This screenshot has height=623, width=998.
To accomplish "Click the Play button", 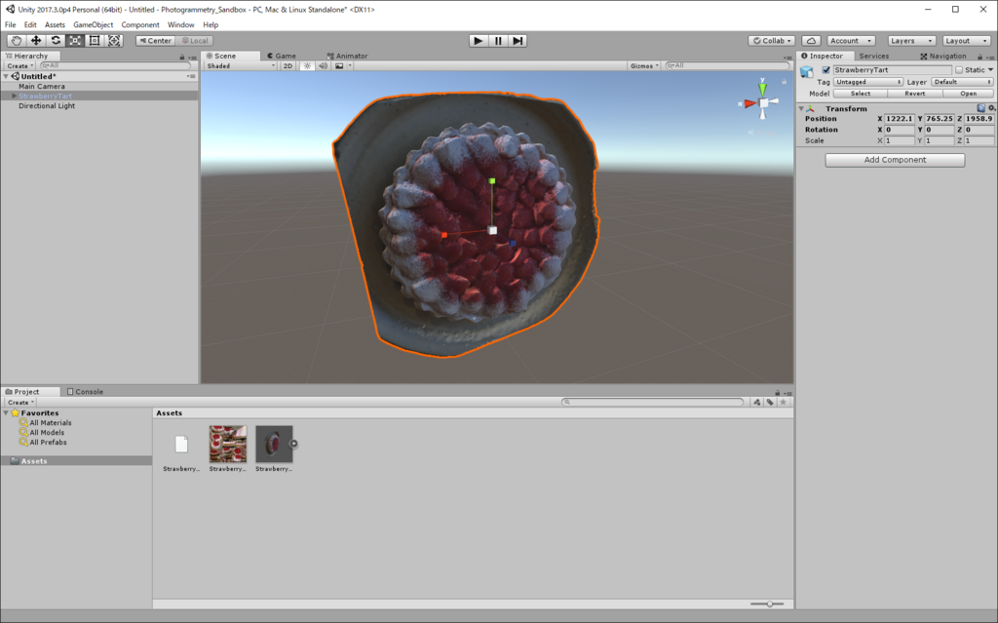I will [x=478, y=41].
